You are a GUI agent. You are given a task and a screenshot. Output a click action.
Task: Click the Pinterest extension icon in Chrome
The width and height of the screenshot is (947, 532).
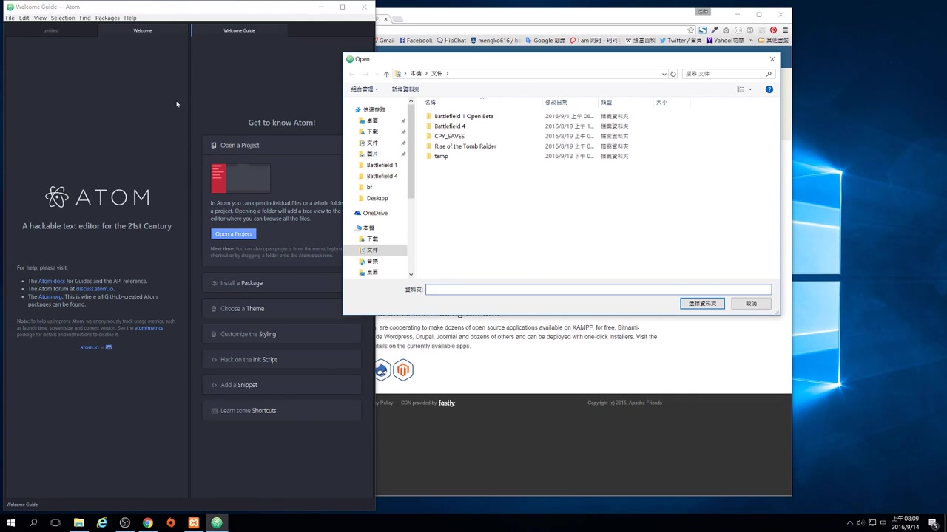tap(773, 30)
